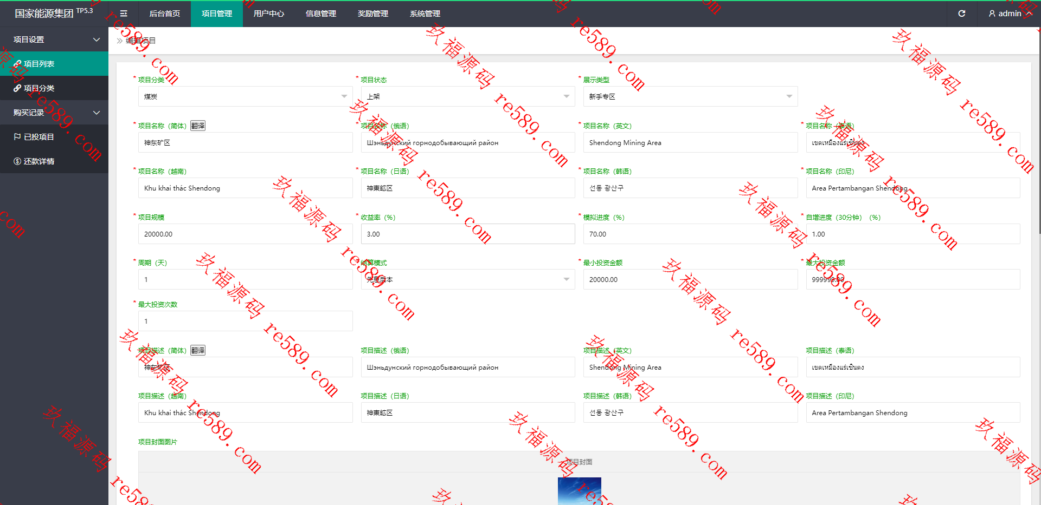Image resolution: width=1041 pixels, height=505 pixels.
Task: Click the Thai project name field
Action: coord(913,142)
